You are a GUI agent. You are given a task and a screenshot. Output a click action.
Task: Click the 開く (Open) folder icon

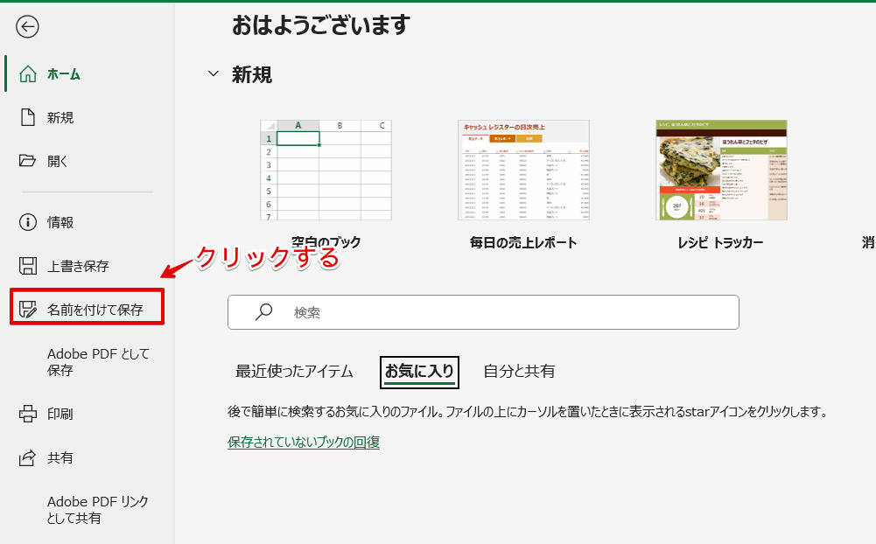(x=29, y=160)
